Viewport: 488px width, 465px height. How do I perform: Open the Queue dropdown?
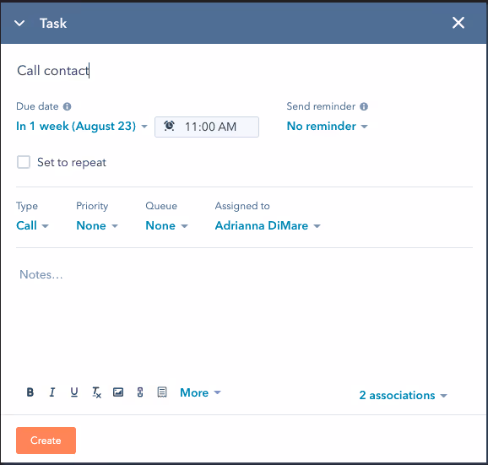[167, 225]
